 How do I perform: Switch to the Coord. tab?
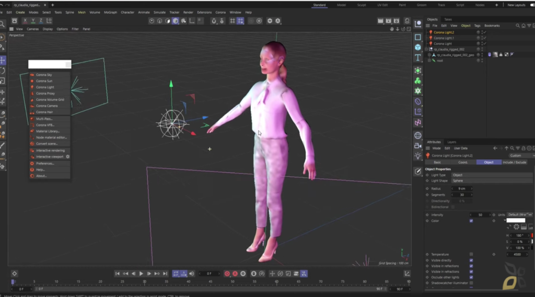click(x=463, y=162)
